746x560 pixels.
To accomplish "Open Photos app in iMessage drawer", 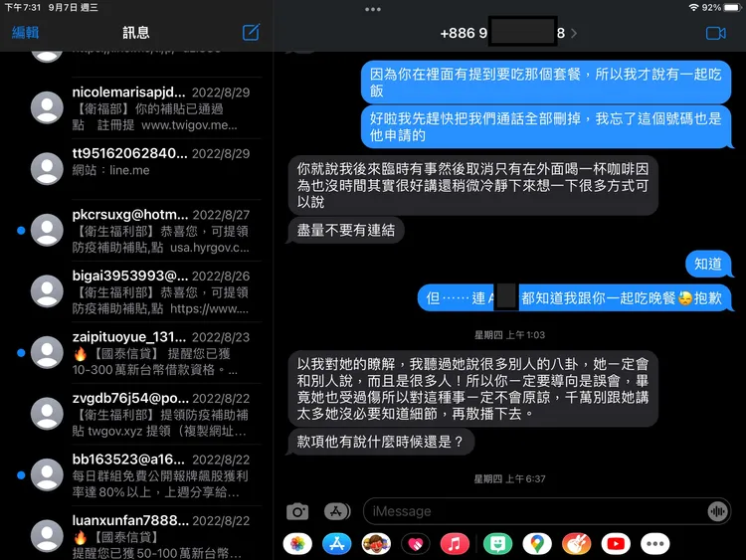I will (x=297, y=544).
